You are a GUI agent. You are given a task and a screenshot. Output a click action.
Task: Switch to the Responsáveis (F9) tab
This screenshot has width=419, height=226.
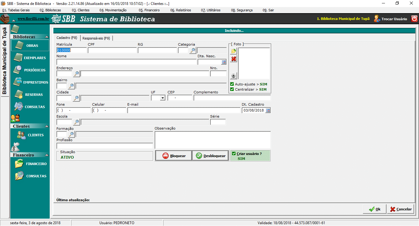click(96, 38)
